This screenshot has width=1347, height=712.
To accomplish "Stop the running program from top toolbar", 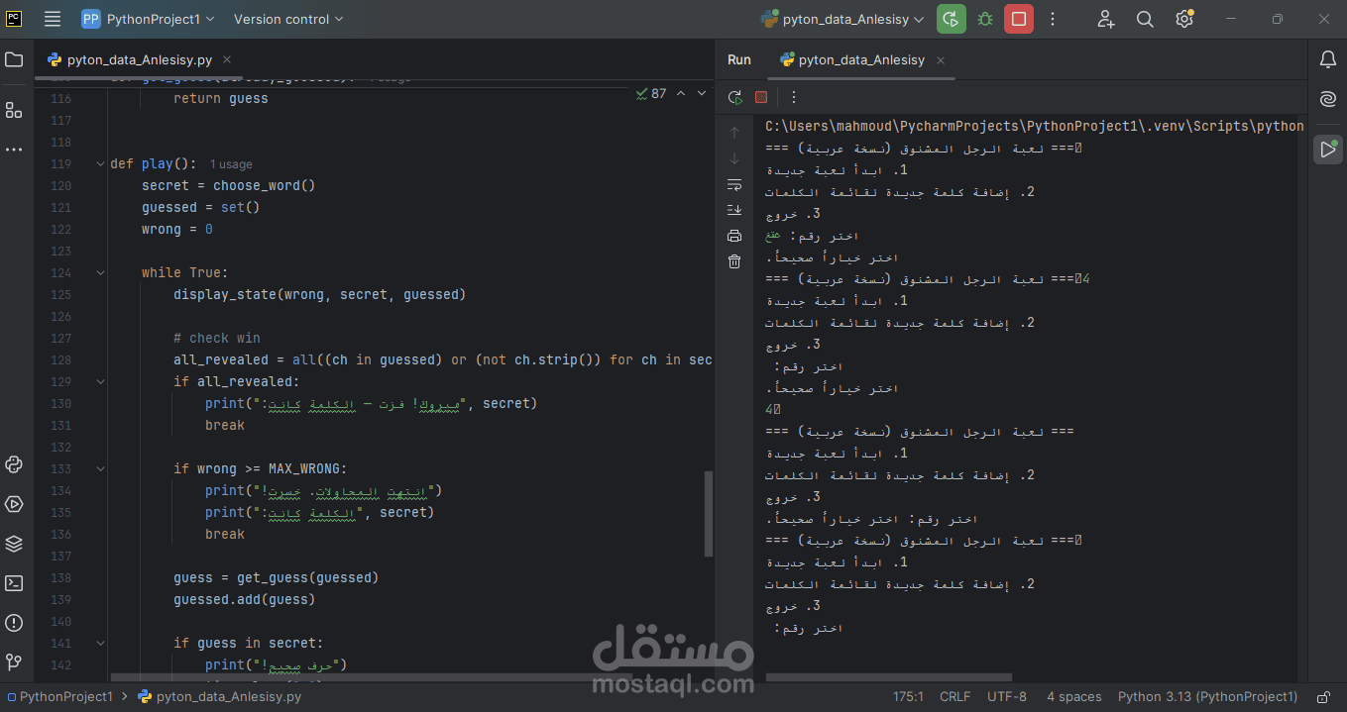I will pos(1019,19).
